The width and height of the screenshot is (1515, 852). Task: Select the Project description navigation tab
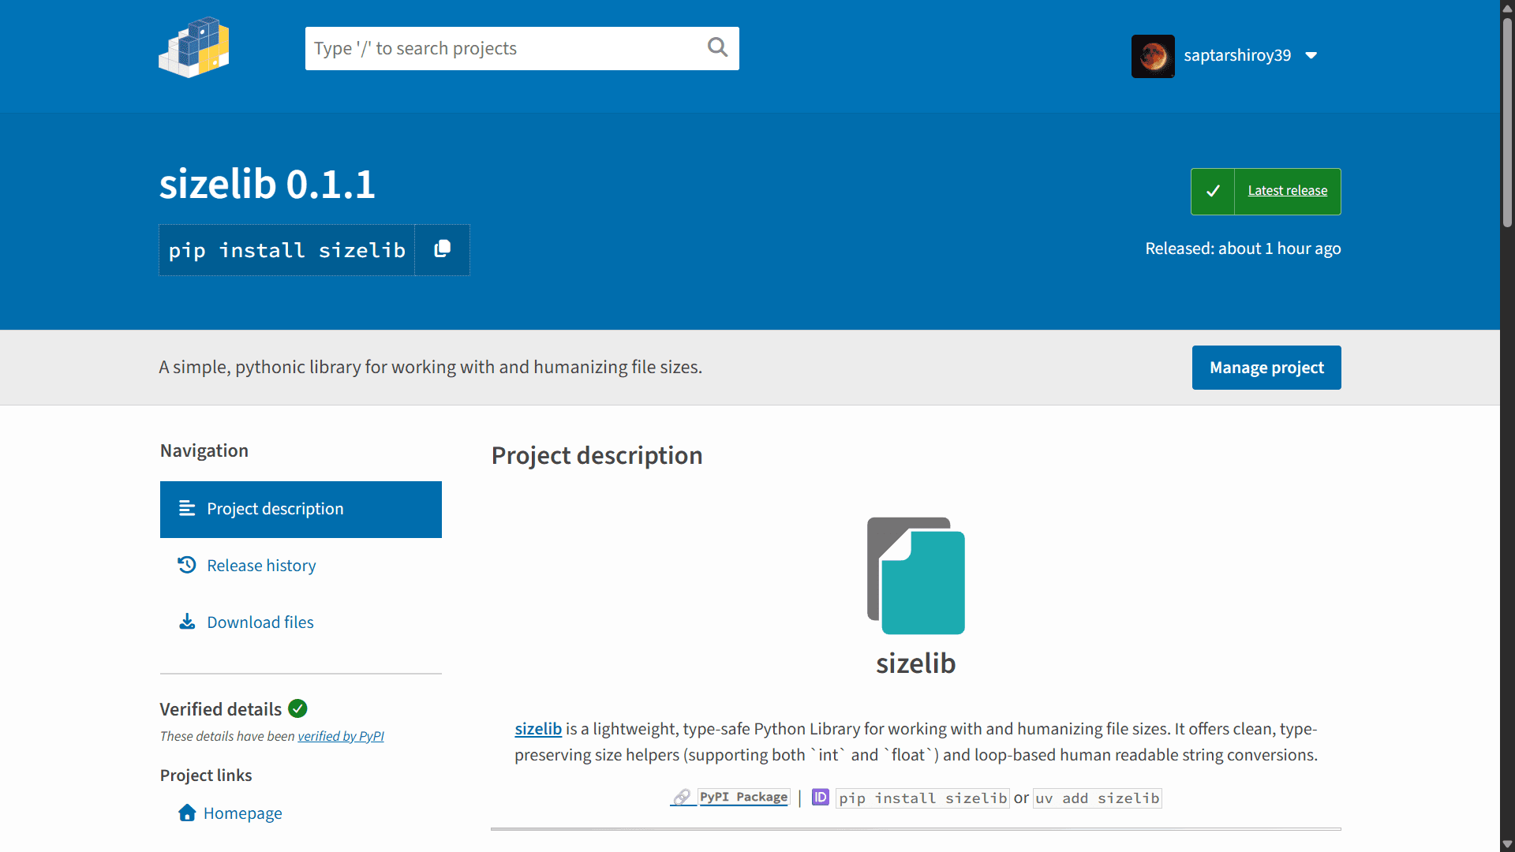pyautogui.click(x=301, y=510)
